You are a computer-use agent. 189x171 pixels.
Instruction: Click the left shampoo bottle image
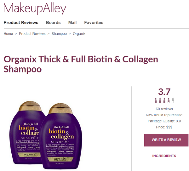26,133
